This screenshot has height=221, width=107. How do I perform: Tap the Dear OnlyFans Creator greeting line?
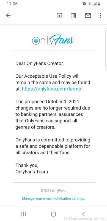39,64
